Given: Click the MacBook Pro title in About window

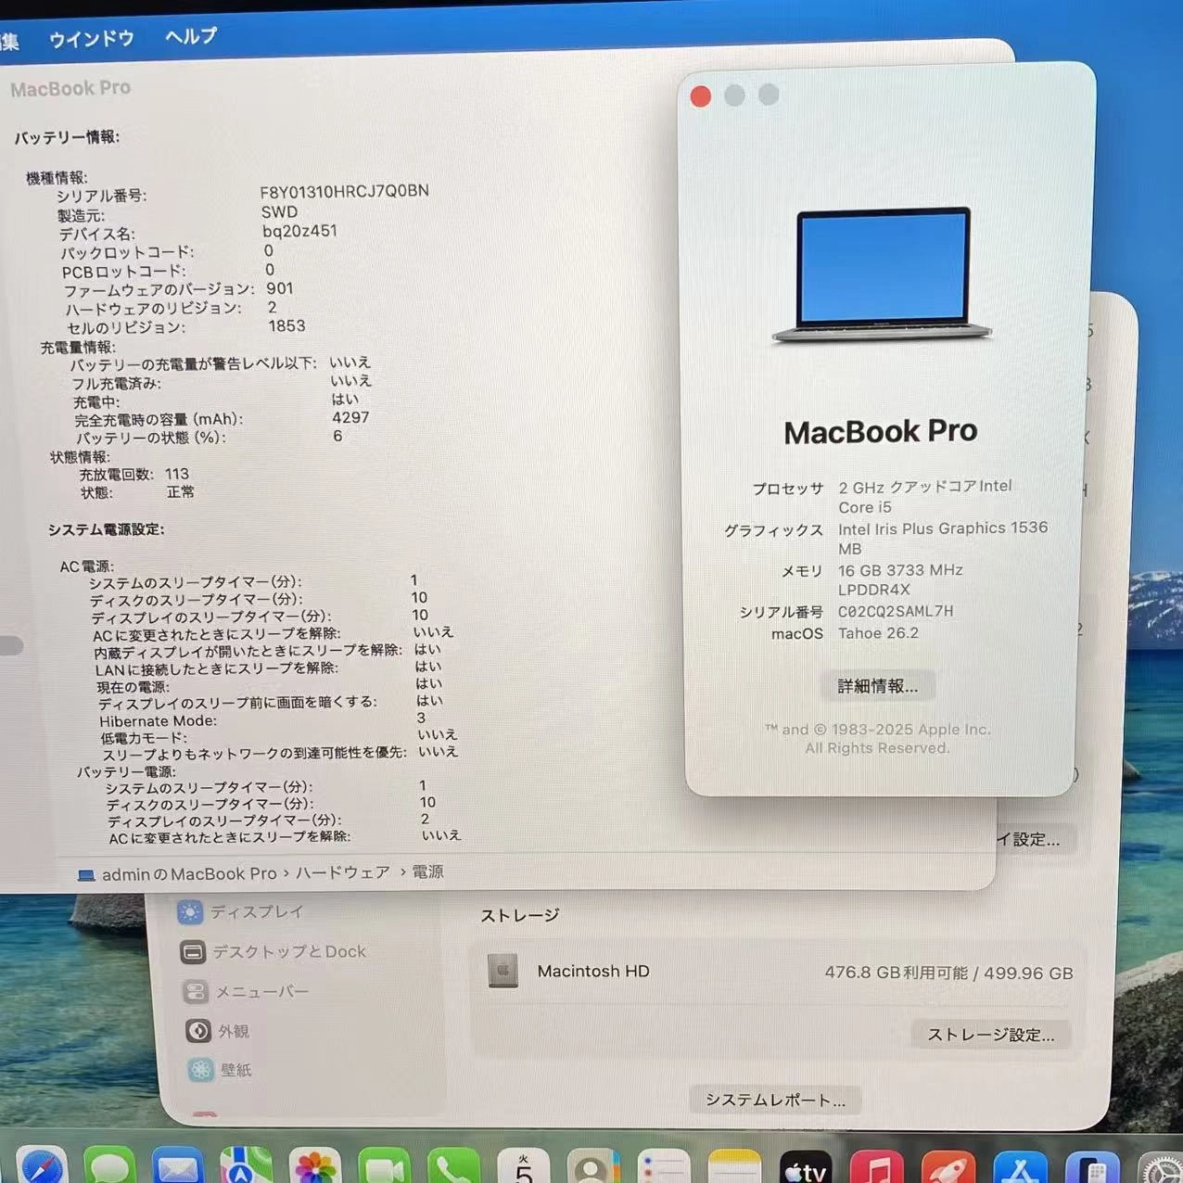Looking at the screenshot, I should pos(881,432).
